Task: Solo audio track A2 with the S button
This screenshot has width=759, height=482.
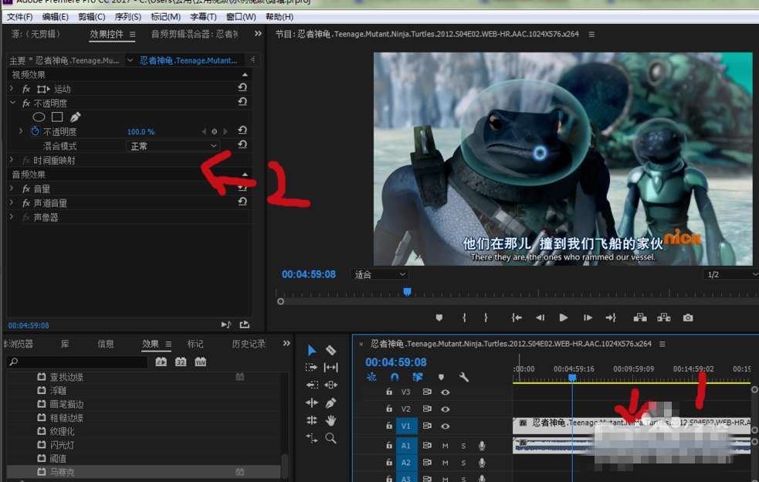Action: click(463, 462)
